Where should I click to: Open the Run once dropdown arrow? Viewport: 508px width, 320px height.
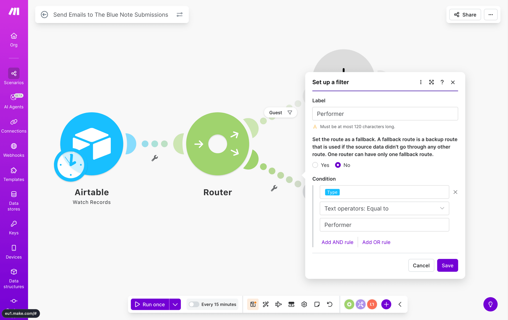click(175, 304)
